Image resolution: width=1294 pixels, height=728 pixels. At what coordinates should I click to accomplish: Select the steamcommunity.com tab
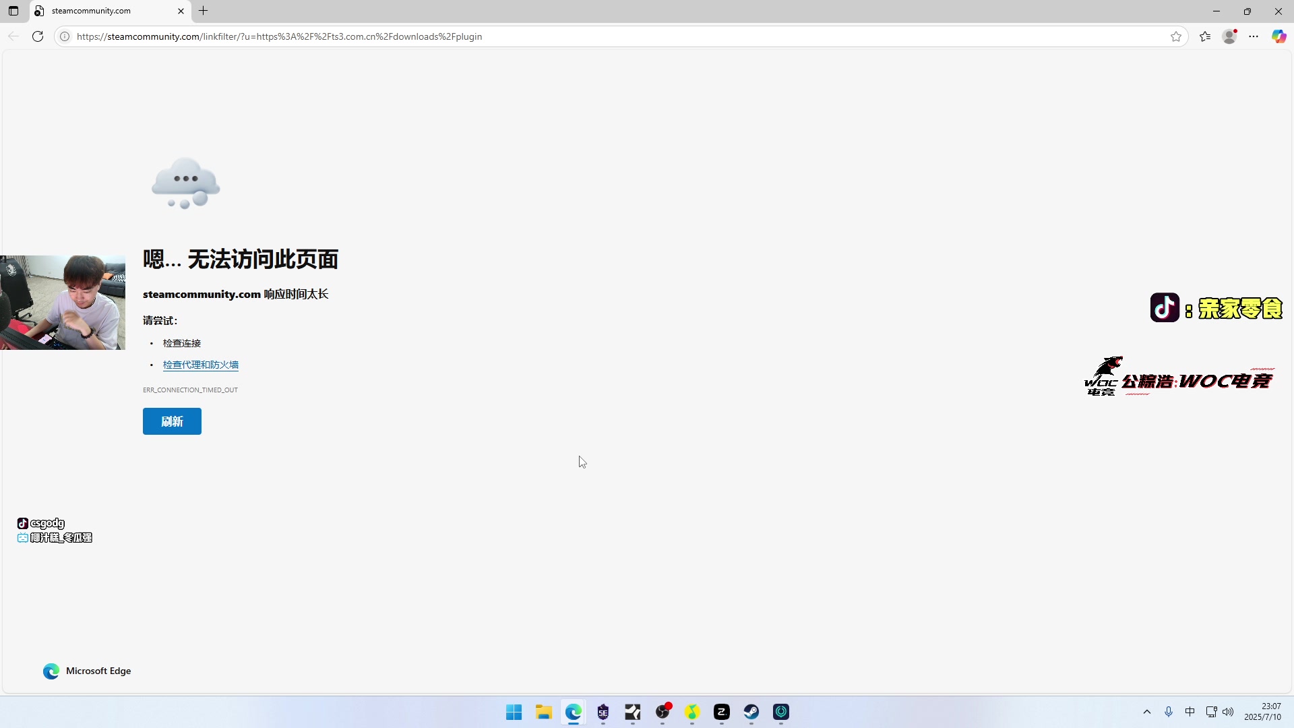coord(111,11)
